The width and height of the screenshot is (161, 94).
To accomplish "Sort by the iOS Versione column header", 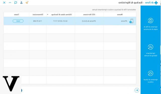I will coord(89,15).
